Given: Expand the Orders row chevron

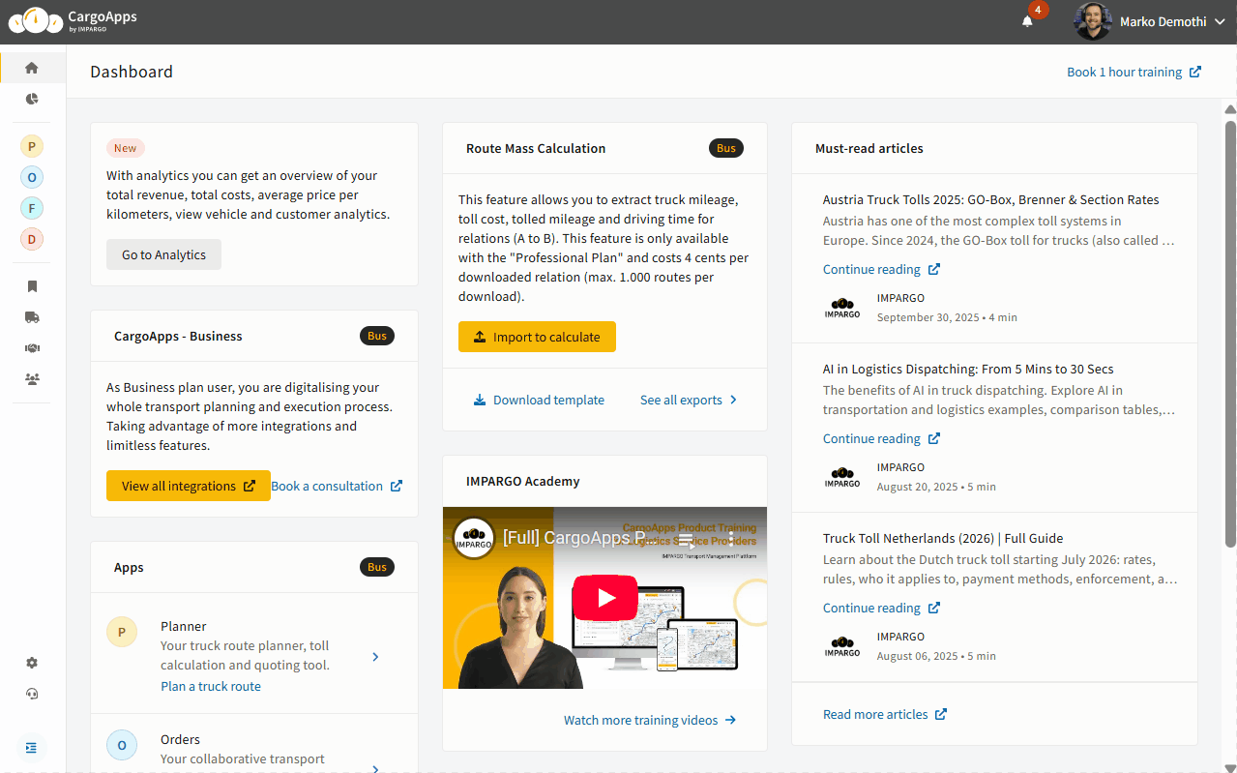Looking at the screenshot, I should tap(376, 768).
